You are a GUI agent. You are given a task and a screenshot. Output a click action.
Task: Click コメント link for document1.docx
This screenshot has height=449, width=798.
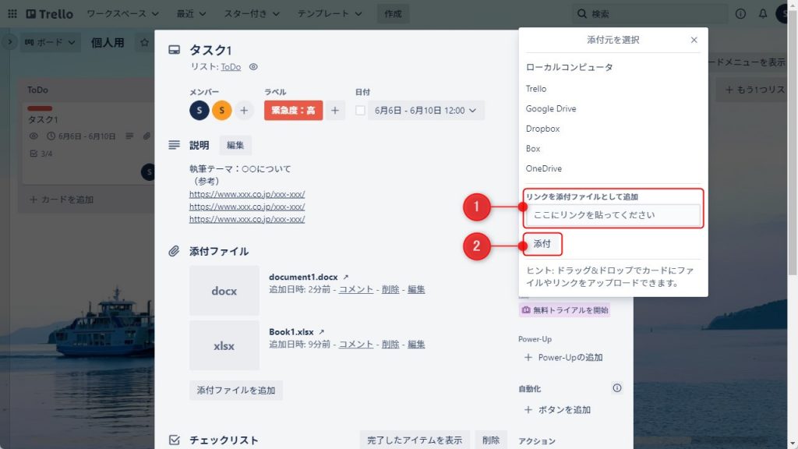(355, 289)
